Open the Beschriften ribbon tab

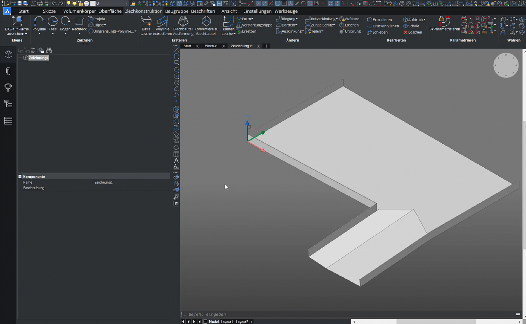203,11
